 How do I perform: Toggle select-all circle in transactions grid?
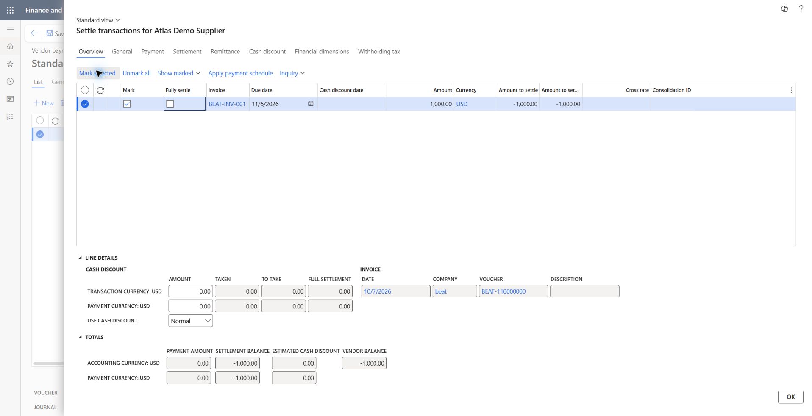point(85,90)
